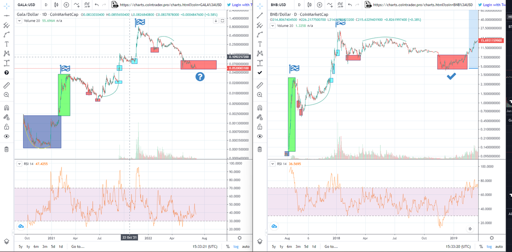Viewport: 512px width, 252px height.
Task: Open indicators menu in BNB chart
Action: click(x=330, y=5)
